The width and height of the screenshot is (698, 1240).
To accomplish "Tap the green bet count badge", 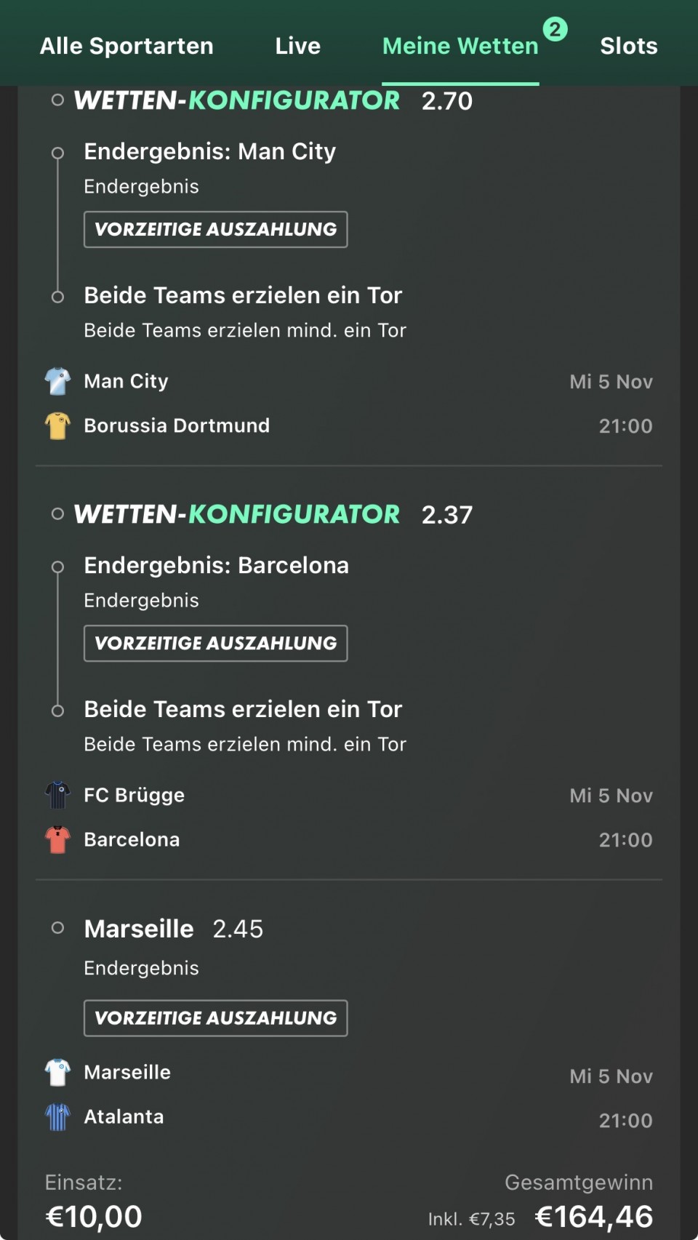I will [x=555, y=29].
